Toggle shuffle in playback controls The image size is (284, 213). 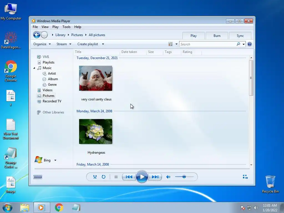(95, 177)
